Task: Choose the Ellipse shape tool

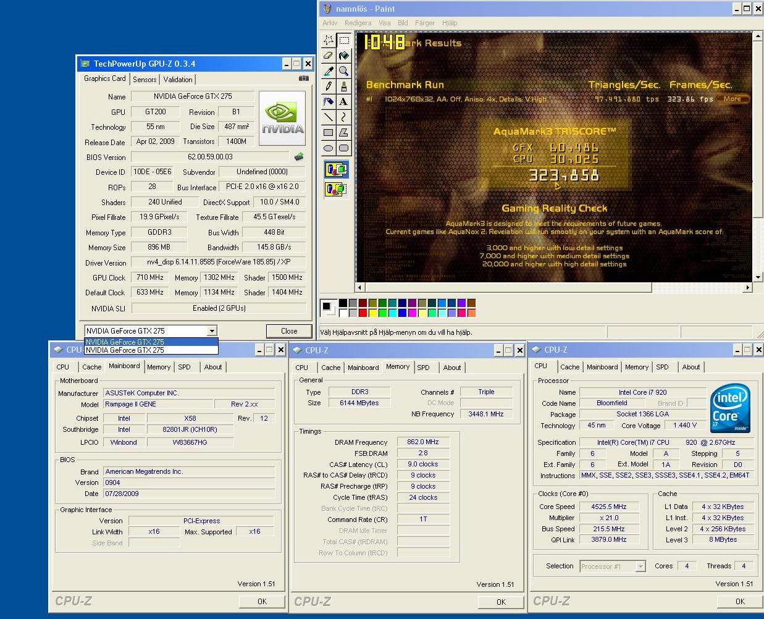Action: [x=329, y=148]
